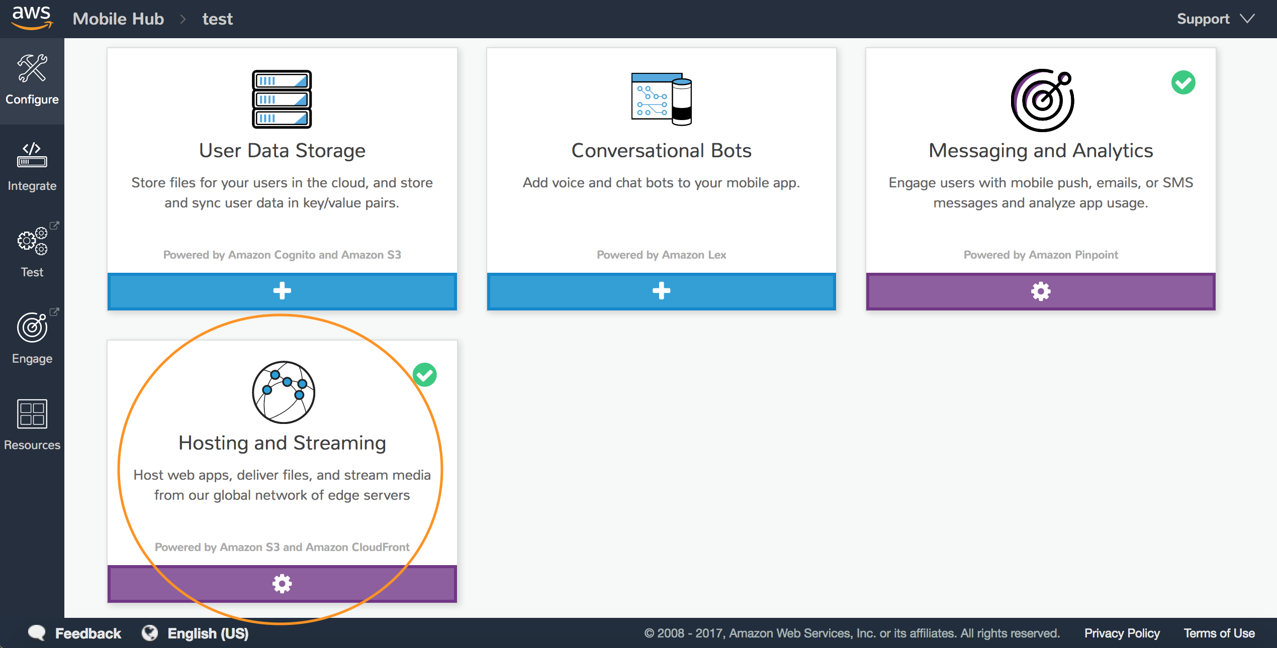The width and height of the screenshot is (1277, 648).
Task: Click the User Data Storage server icon
Action: coord(282,99)
